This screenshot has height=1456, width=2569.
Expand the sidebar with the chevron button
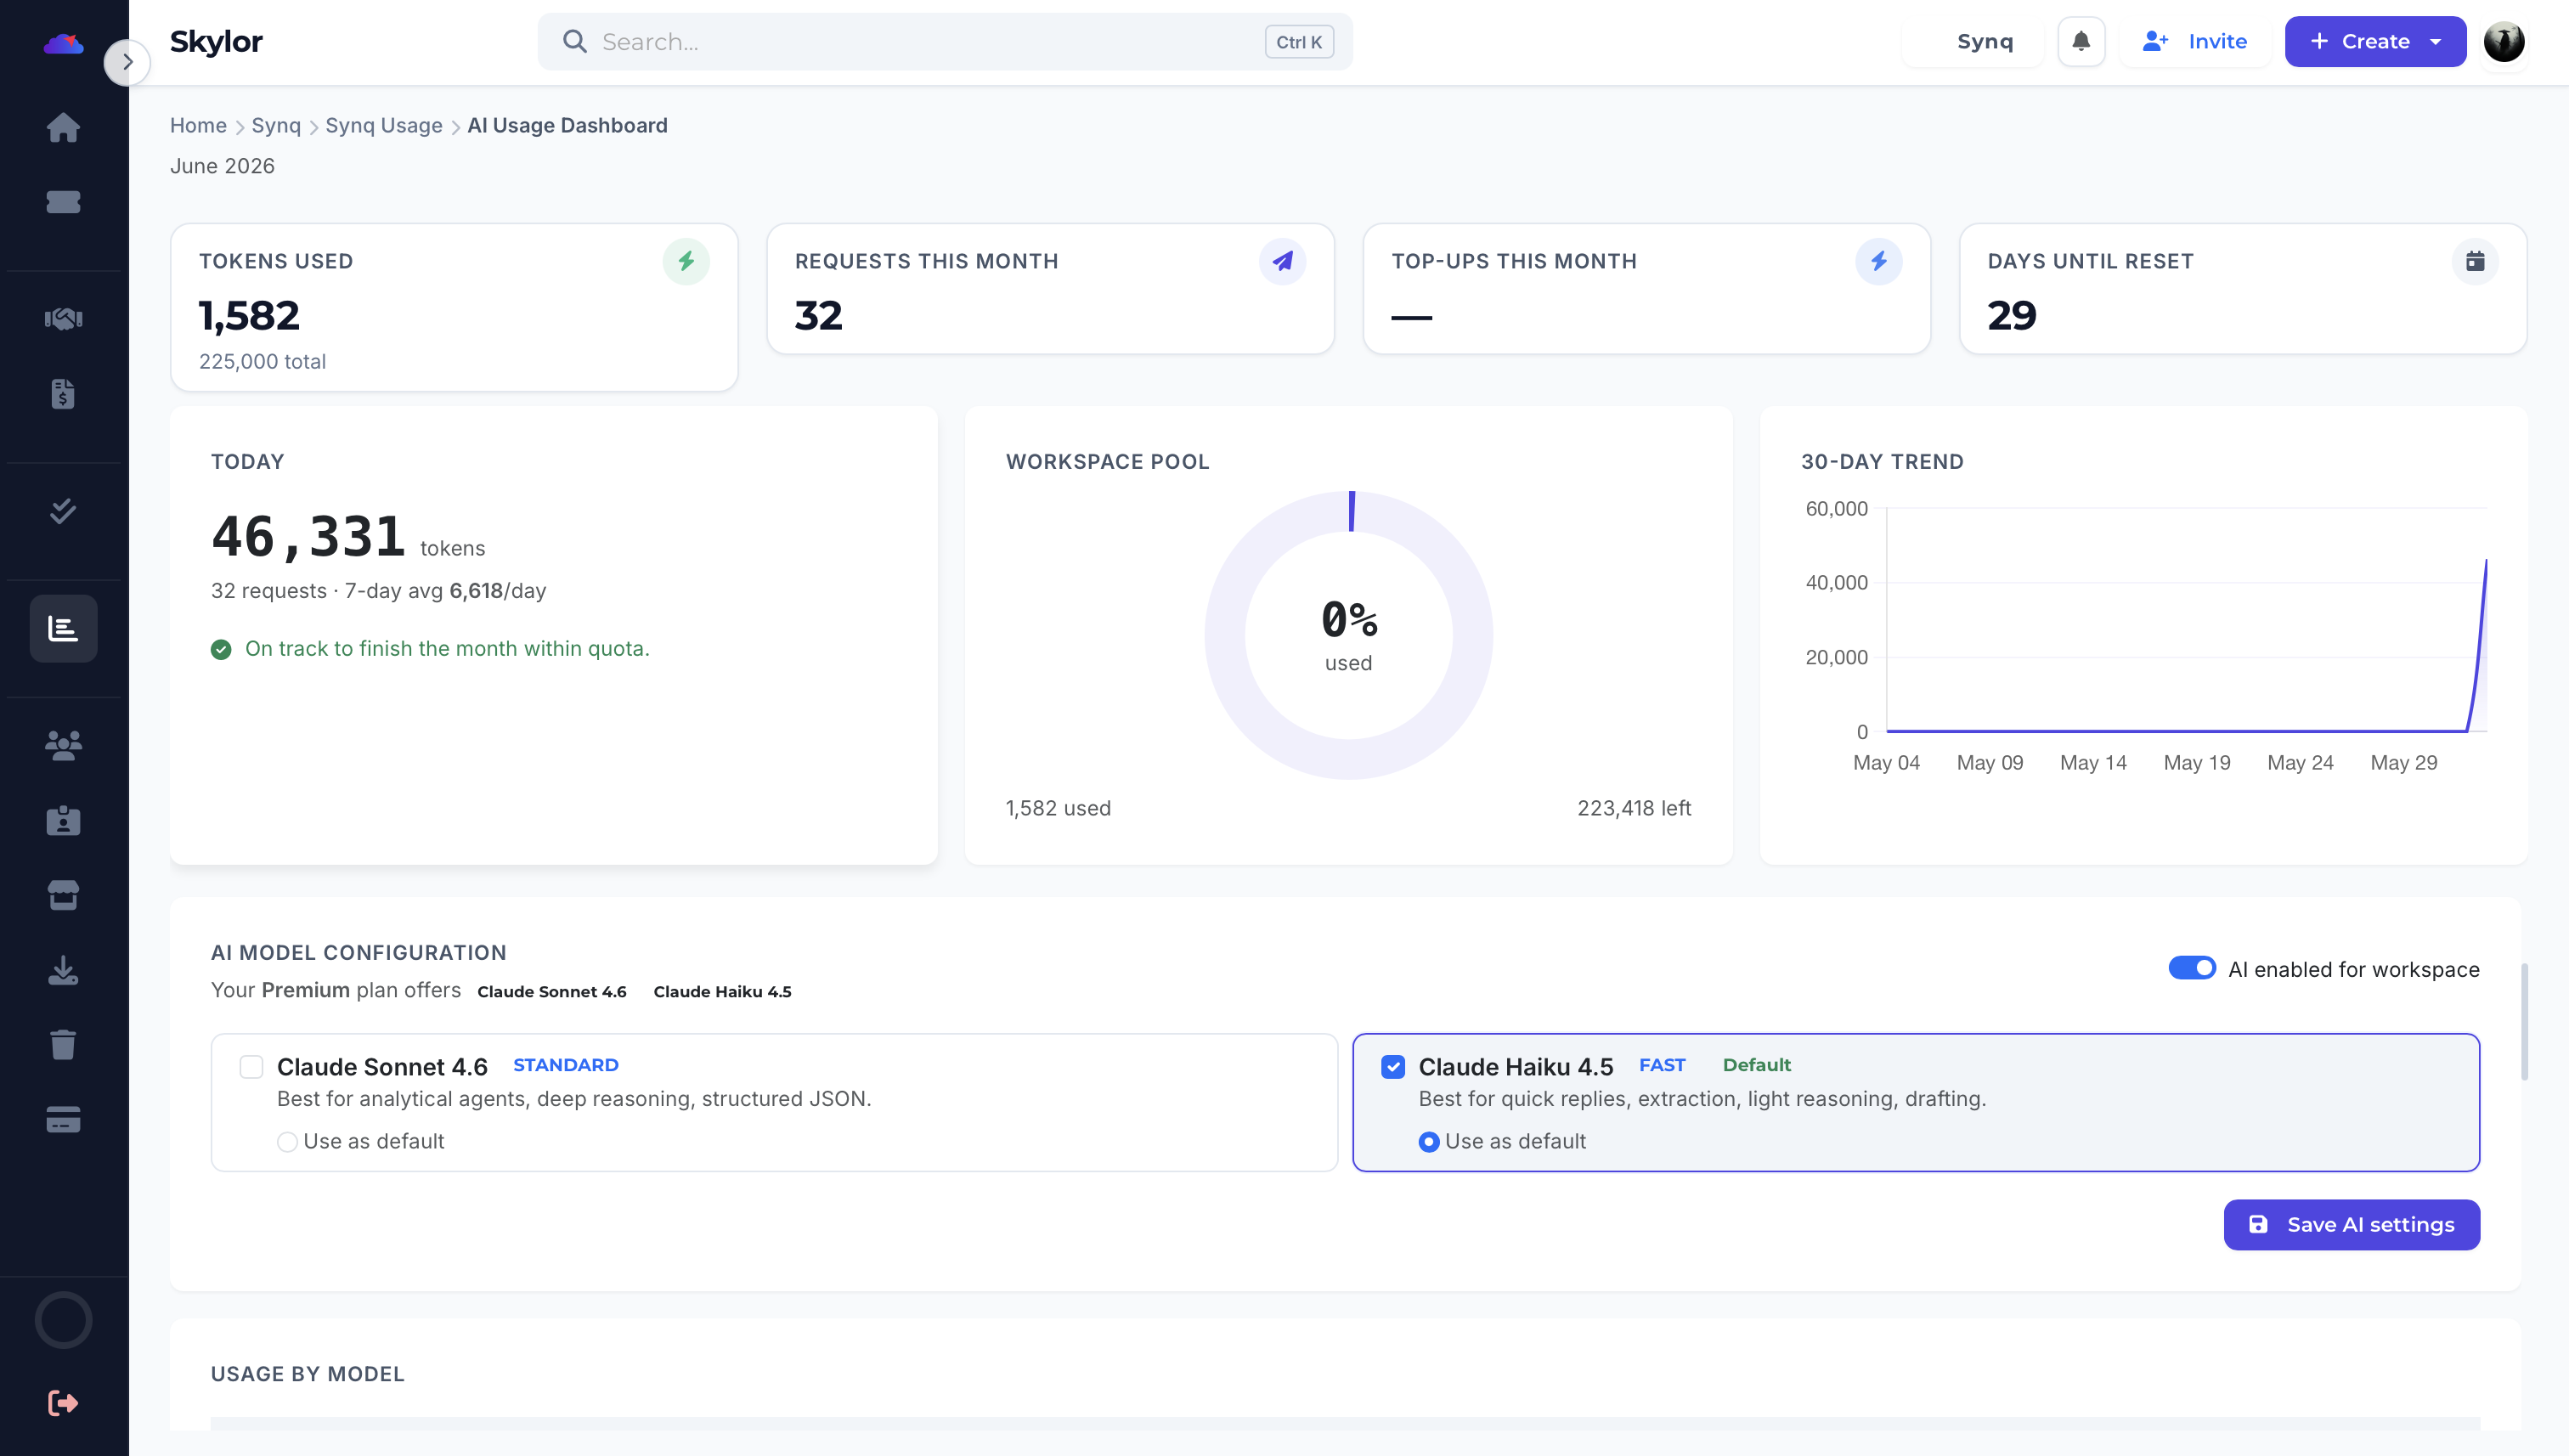tap(127, 62)
